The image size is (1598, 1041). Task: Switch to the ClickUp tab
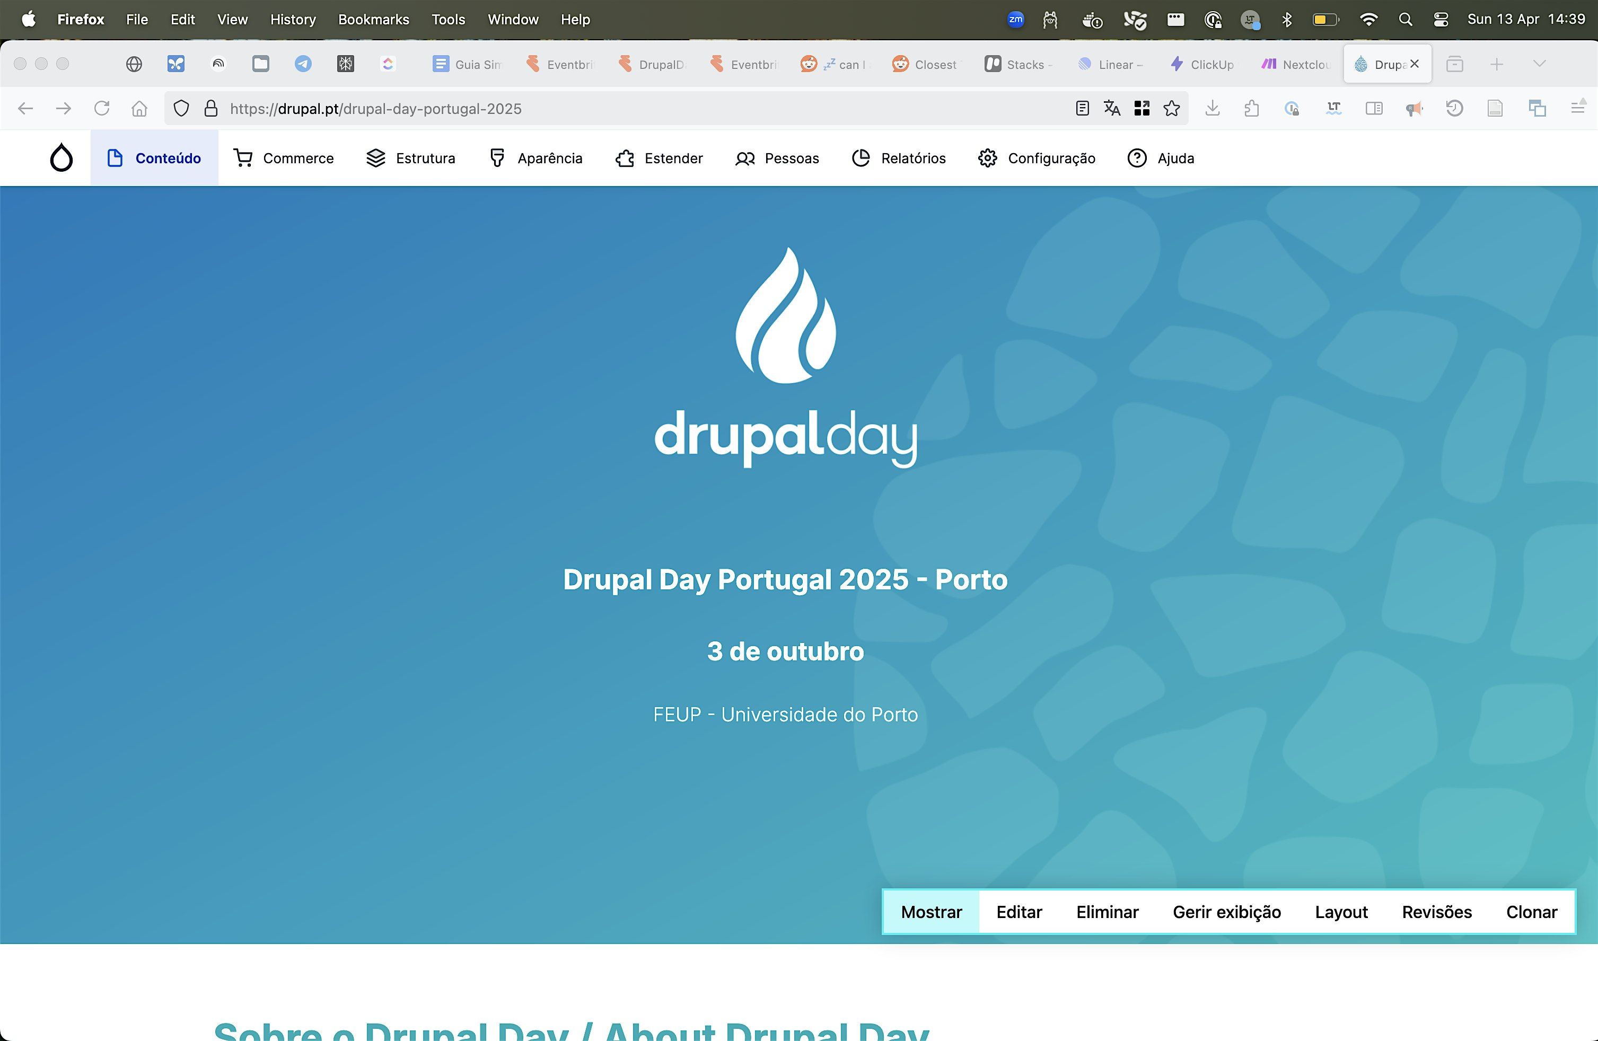coord(1203,65)
